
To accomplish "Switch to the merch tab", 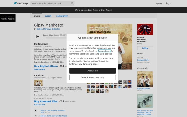I will point(48,16).
